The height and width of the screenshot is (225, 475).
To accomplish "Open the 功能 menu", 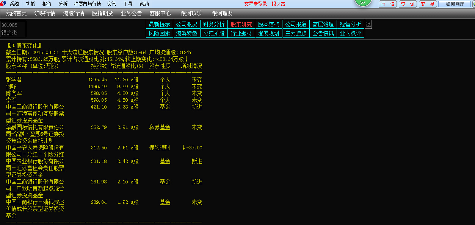I will click(31, 4).
